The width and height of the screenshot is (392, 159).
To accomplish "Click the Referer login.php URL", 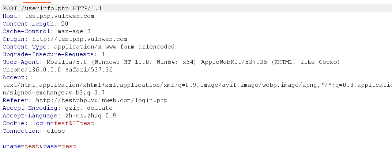I will [102, 100].
